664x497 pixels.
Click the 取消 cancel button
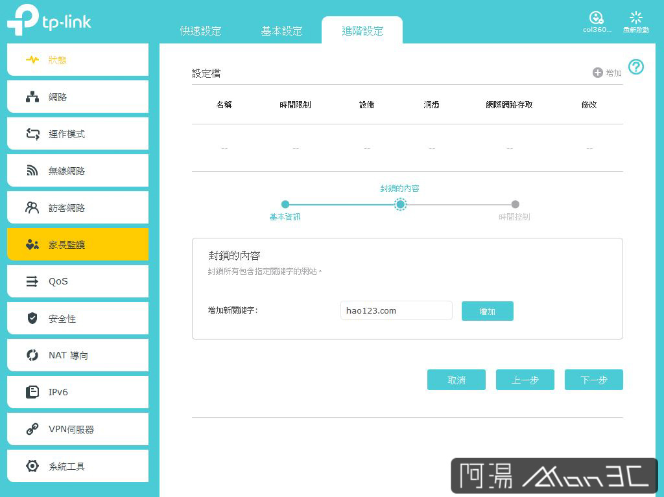coord(456,380)
